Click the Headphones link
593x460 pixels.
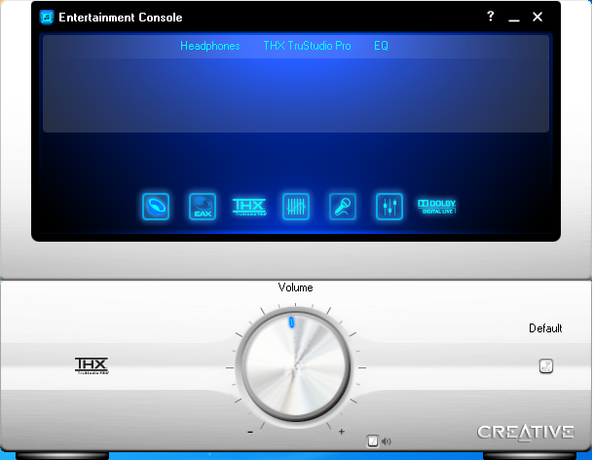tap(210, 46)
